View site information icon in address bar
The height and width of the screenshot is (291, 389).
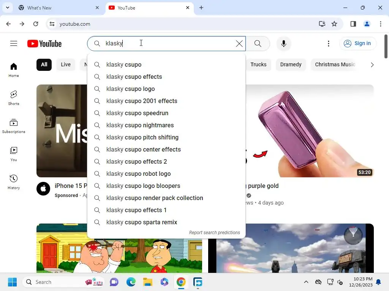[x=52, y=24]
